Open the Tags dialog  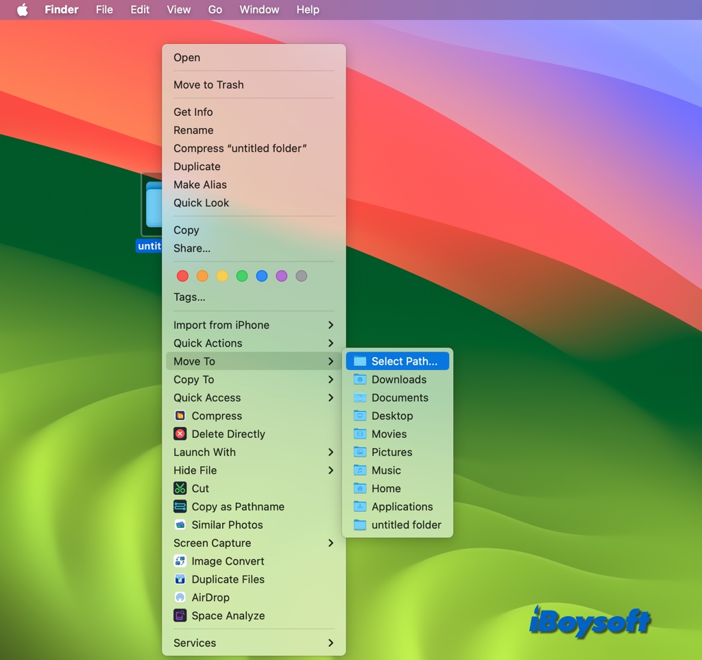(x=189, y=297)
